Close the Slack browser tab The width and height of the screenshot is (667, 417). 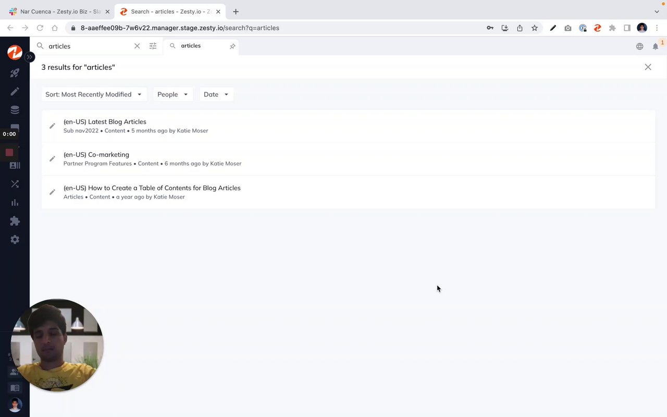tap(107, 11)
